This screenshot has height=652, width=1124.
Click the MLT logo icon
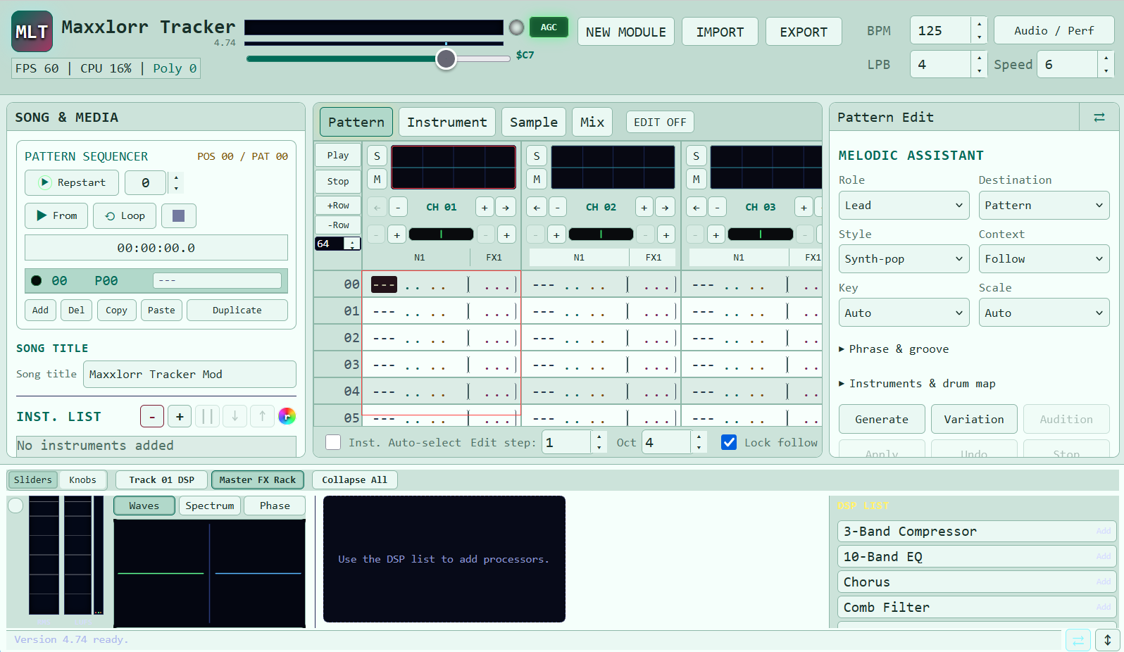pos(32,31)
